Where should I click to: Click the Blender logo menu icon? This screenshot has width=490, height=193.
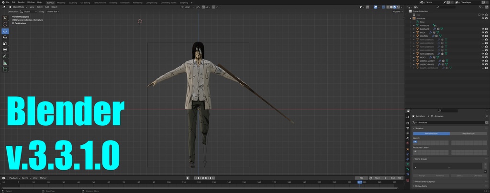point(2,2)
